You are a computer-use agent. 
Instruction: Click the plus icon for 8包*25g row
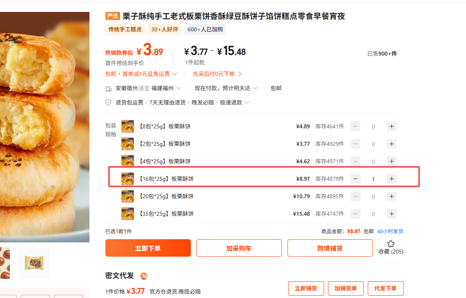(392, 126)
